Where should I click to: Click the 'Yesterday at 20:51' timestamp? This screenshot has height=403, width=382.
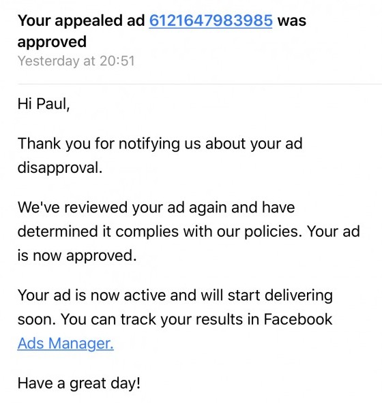(76, 61)
